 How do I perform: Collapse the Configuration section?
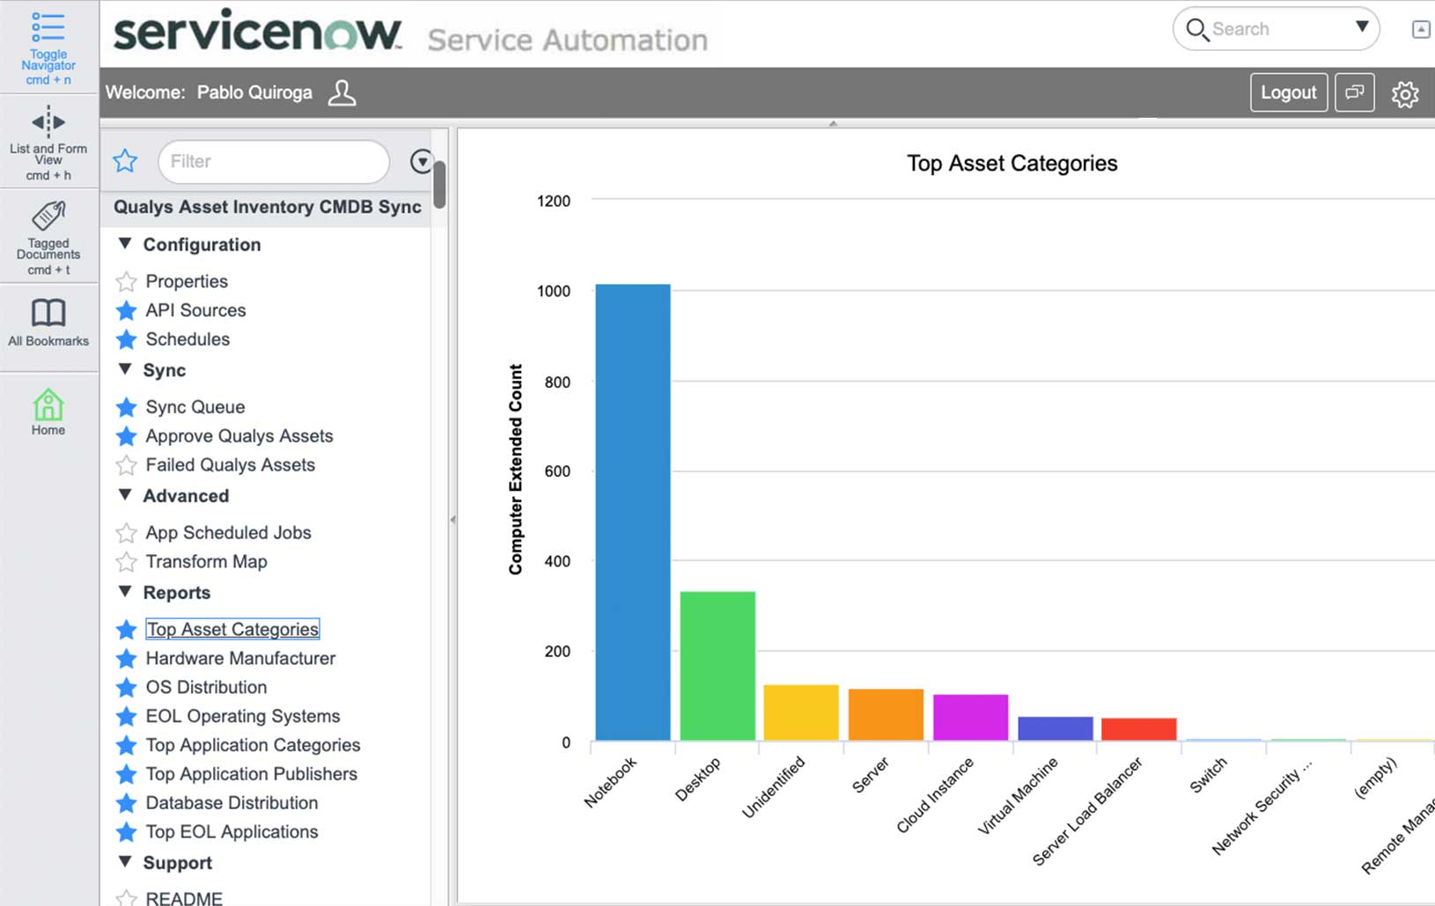pos(125,244)
